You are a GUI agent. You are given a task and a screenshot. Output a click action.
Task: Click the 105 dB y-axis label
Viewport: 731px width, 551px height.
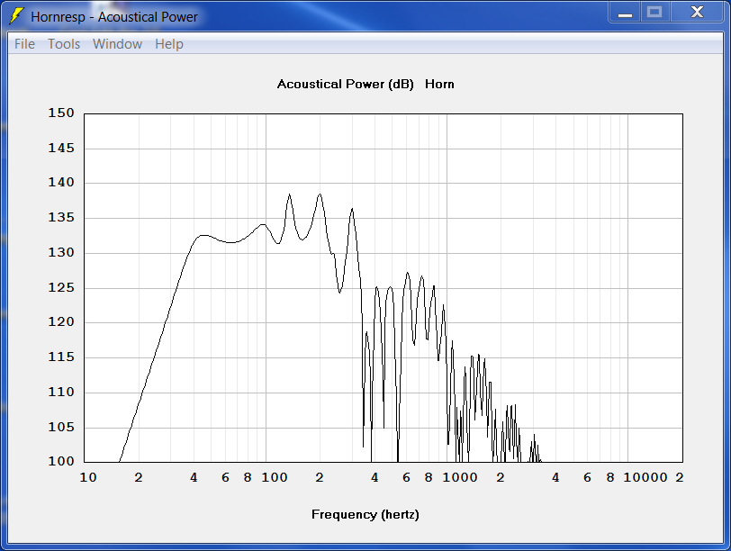(61, 427)
